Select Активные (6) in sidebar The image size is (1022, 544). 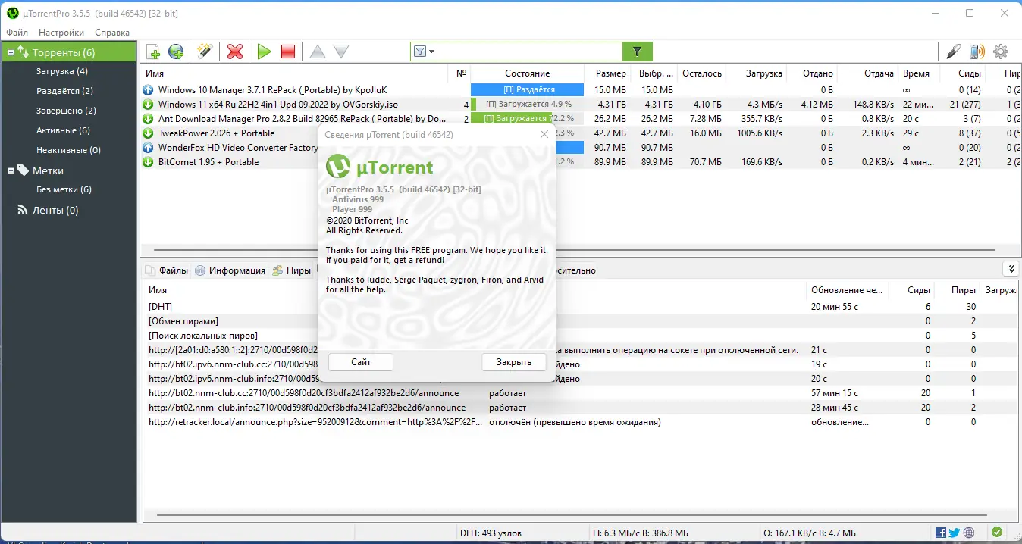[63, 130]
